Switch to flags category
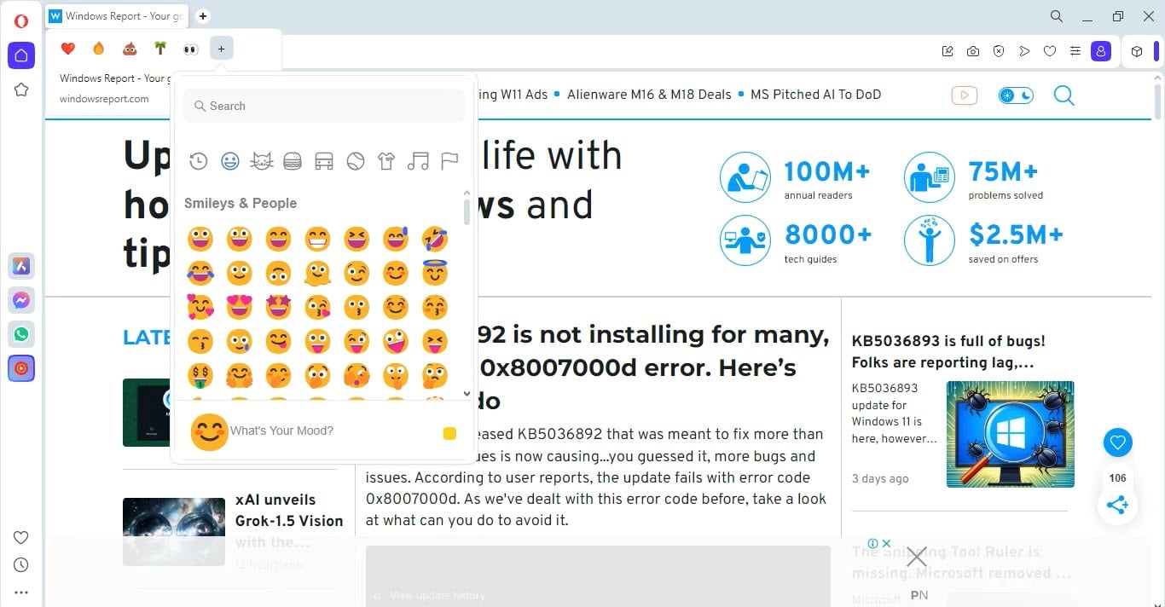 click(449, 160)
